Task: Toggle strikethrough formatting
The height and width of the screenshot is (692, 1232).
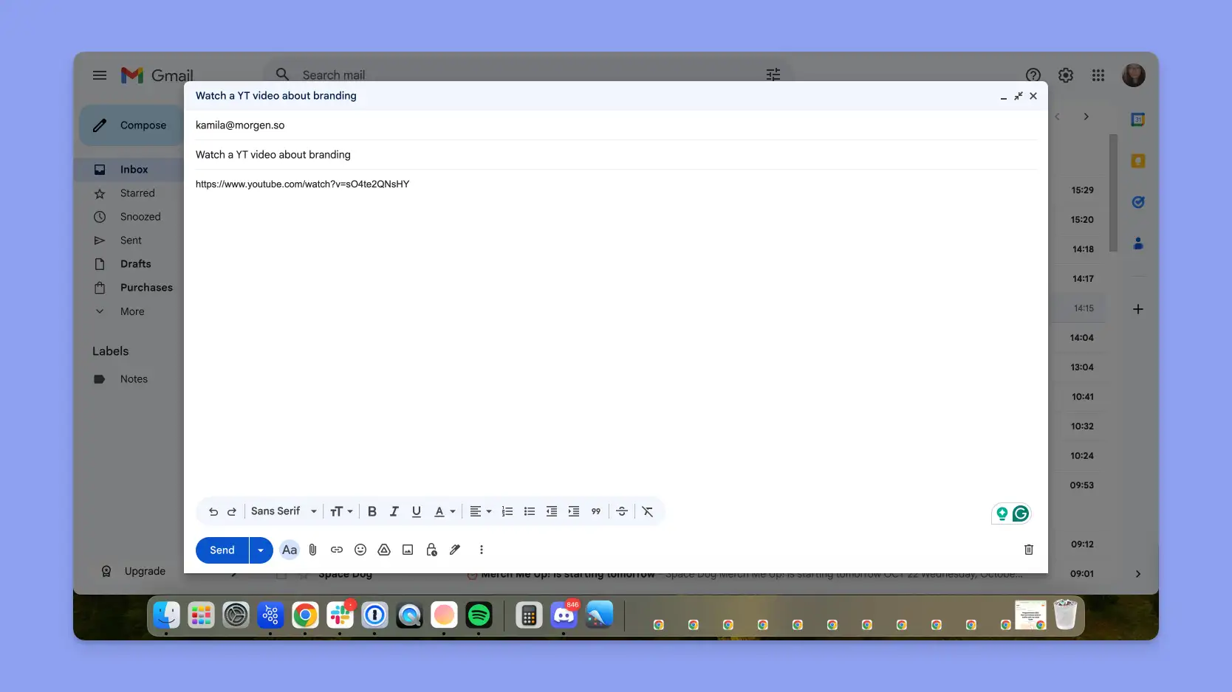Action: (x=622, y=511)
